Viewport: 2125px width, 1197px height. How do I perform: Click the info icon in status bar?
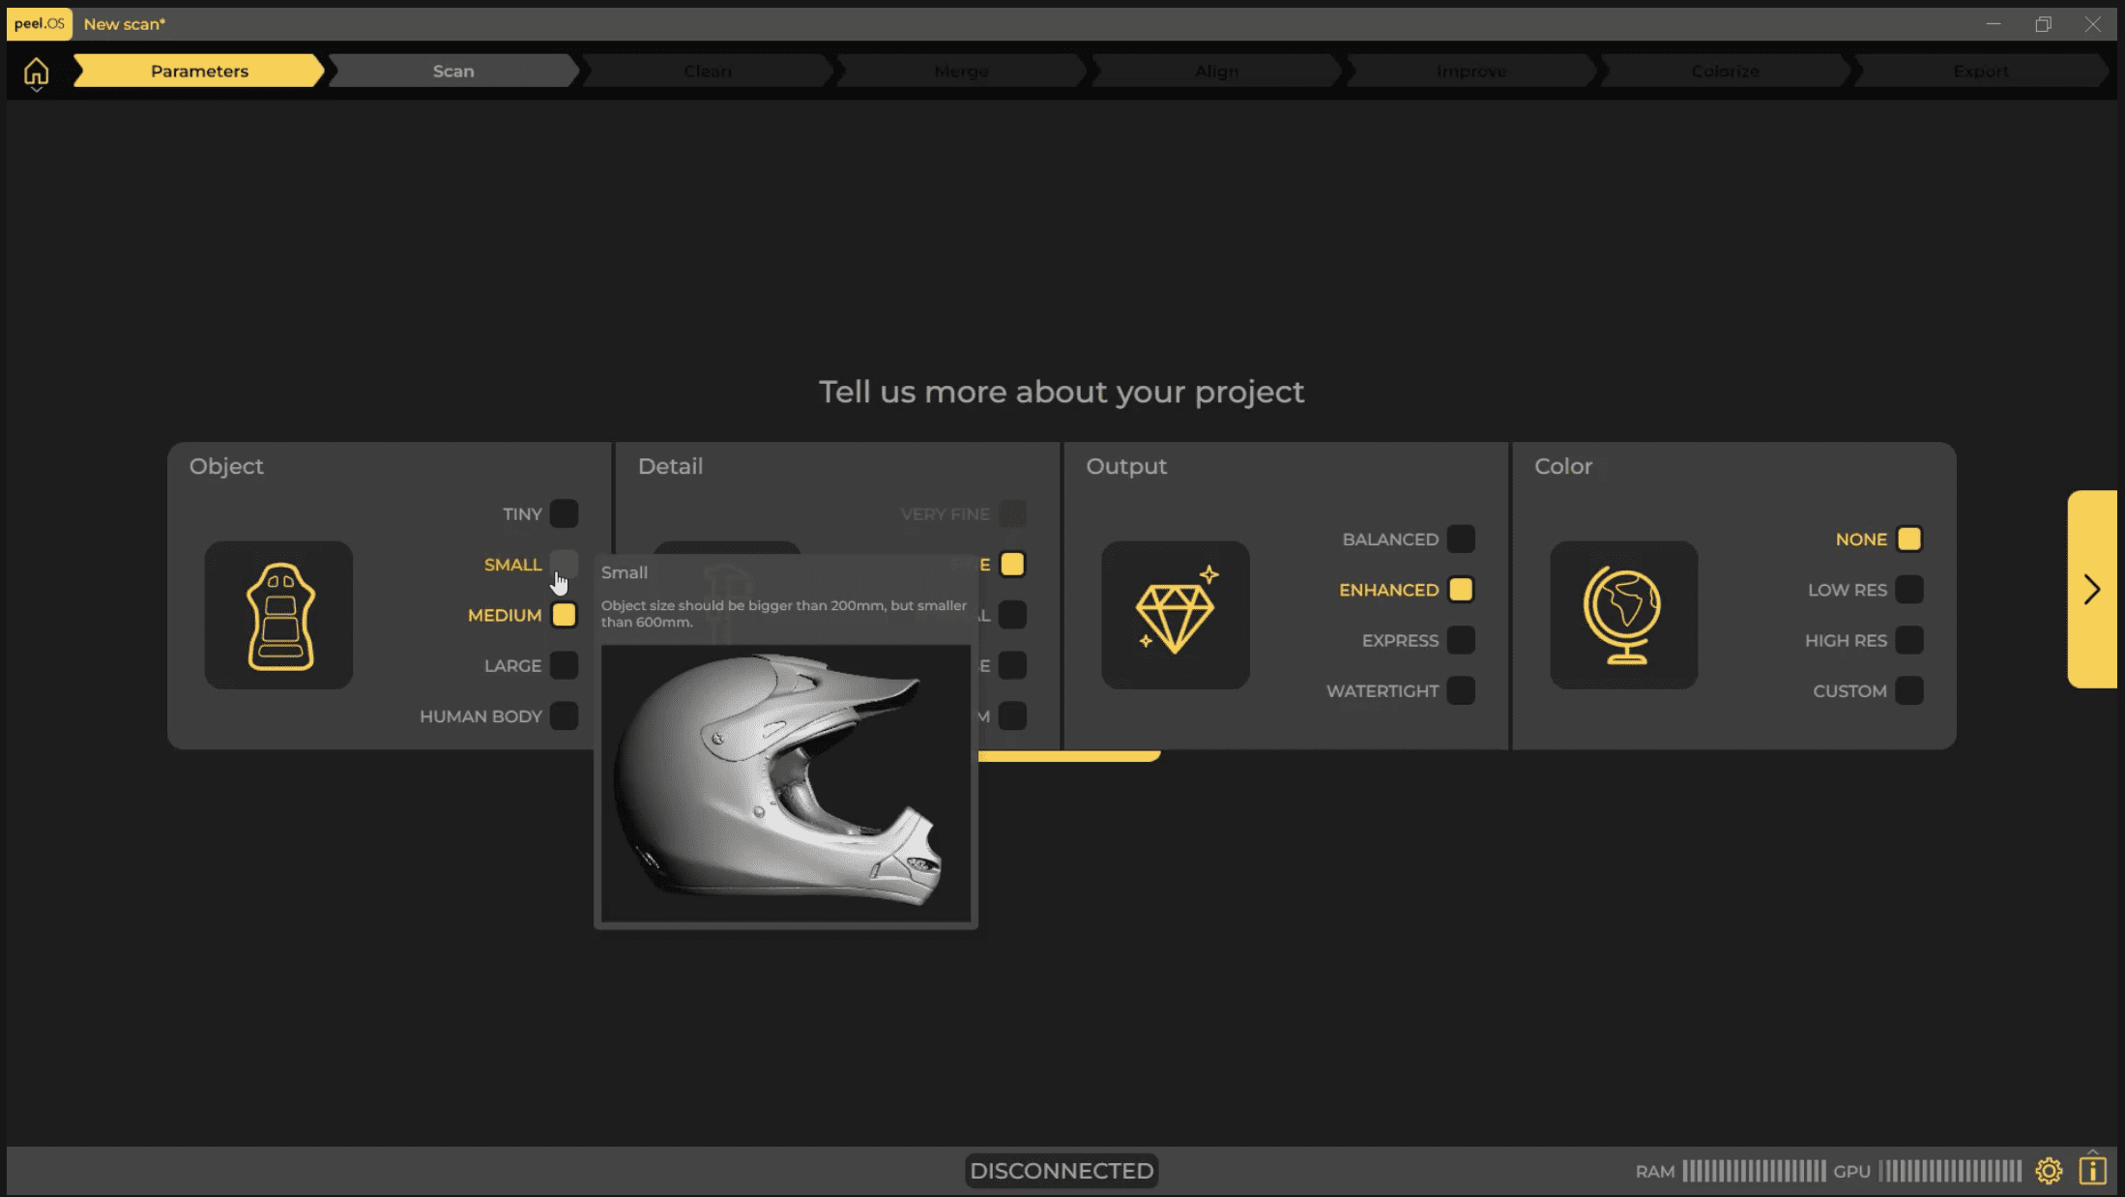tap(2092, 1171)
